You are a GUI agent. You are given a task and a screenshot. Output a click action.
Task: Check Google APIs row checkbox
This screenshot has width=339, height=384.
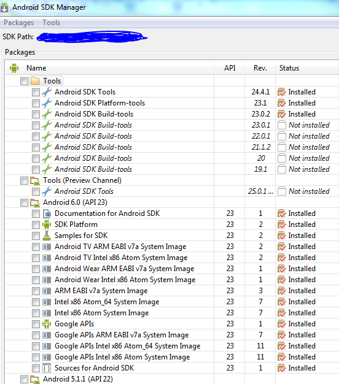(36, 324)
